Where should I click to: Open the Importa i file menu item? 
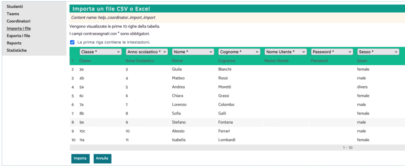pyautogui.click(x=19, y=28)
